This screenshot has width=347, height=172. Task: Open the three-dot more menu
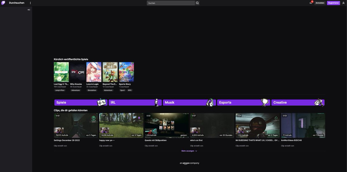tap(30, 3)
